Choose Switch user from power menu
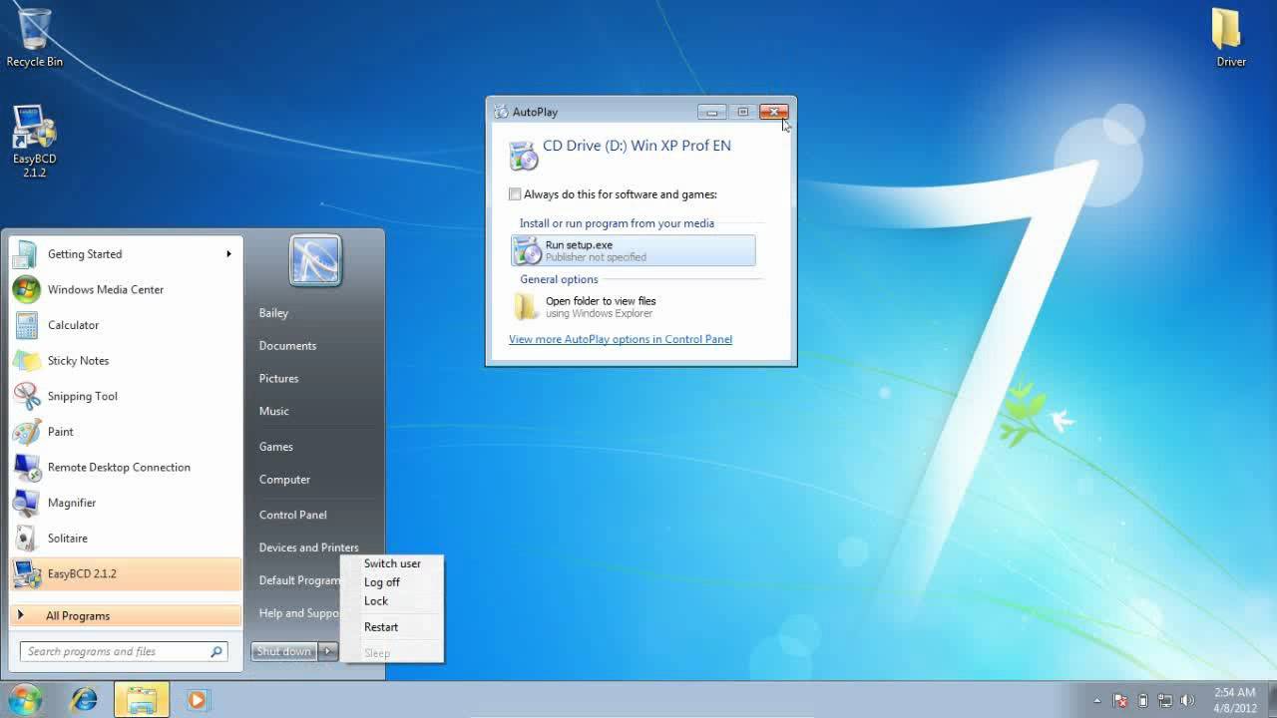The width and height of the screenshot is (1277, 718). click(x=392, y=563)
